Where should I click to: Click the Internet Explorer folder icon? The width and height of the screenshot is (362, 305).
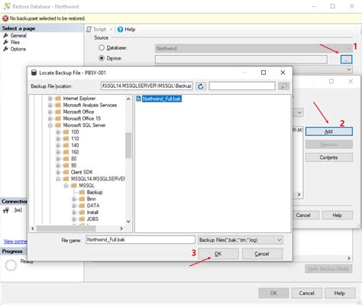coord(58,99)
